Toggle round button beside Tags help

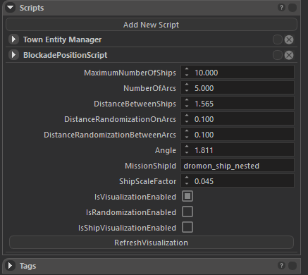click(292, 266)
